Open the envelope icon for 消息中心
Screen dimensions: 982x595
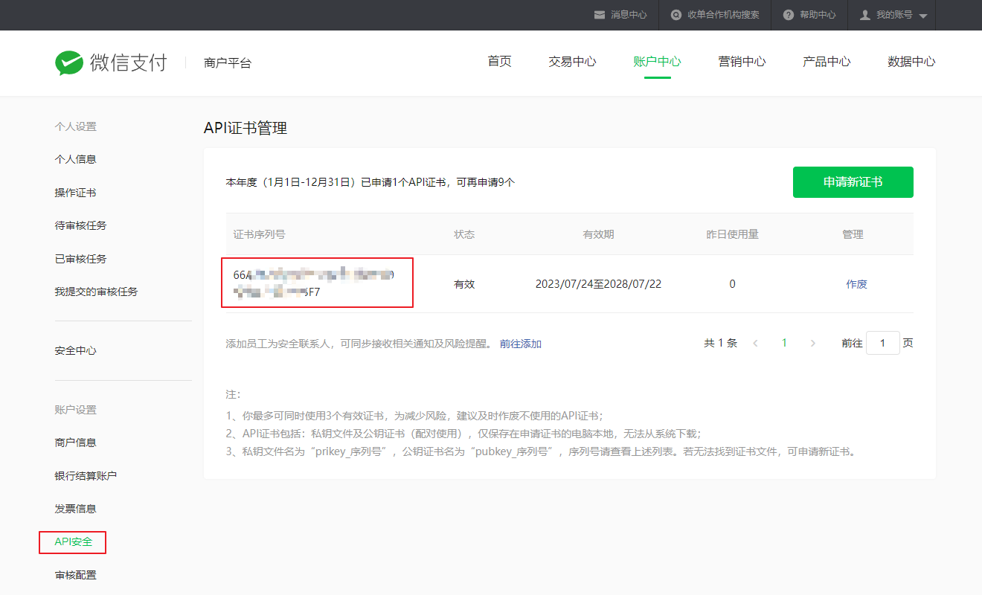pos(600,15)
